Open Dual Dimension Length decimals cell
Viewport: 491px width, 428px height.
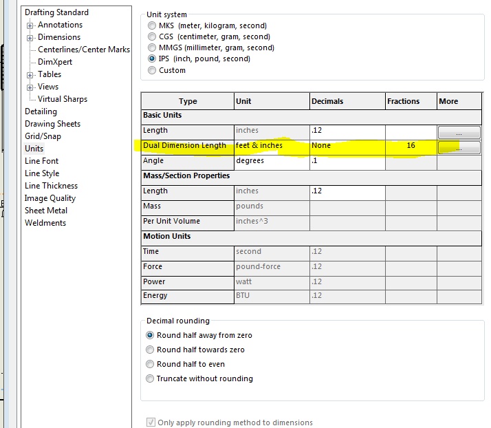tap(347, 147)
